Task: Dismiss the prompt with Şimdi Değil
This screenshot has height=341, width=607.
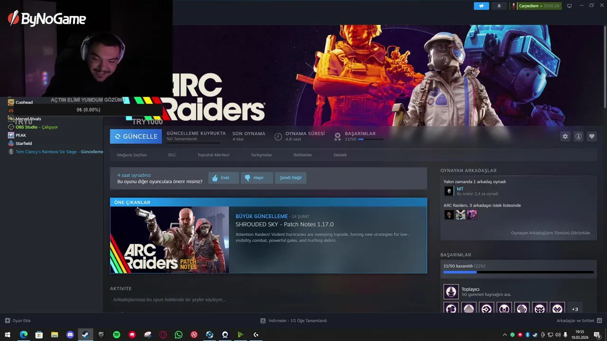Action: 290,178
